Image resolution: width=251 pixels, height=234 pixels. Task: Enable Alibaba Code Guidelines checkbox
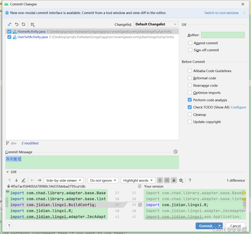point(190,71)
